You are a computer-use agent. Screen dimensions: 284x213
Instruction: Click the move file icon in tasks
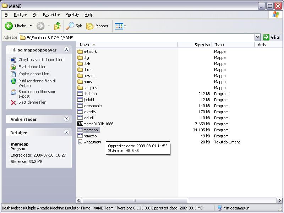13,67
